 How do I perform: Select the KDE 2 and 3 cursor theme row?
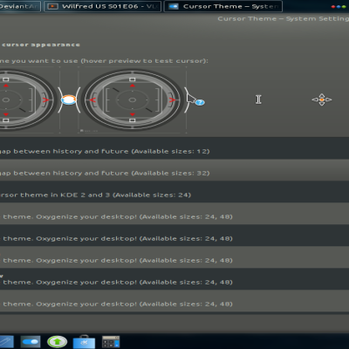tap(174, 192)
